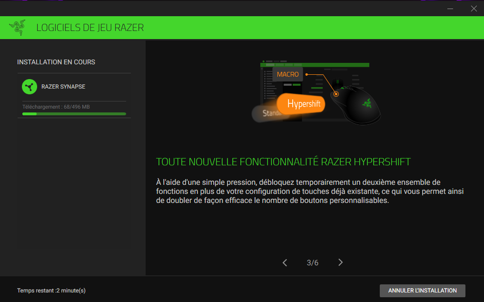
Task: Cancel installation with Annuler l'installation
Action: click(422, 291)
